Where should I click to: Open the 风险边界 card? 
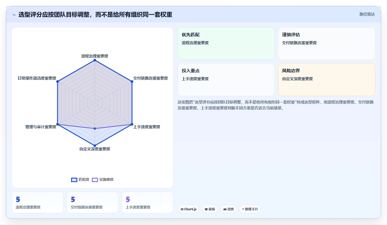[327, 80]
